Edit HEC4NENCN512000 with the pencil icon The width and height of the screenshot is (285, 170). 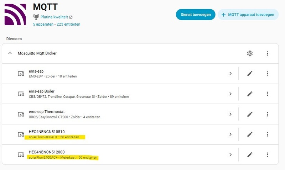click(250, 155)
